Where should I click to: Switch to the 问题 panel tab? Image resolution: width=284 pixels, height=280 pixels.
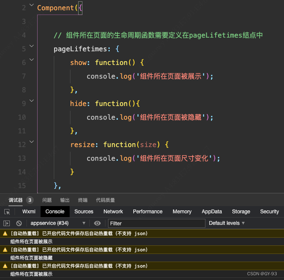pyautogui.click(x=47, y=200)
